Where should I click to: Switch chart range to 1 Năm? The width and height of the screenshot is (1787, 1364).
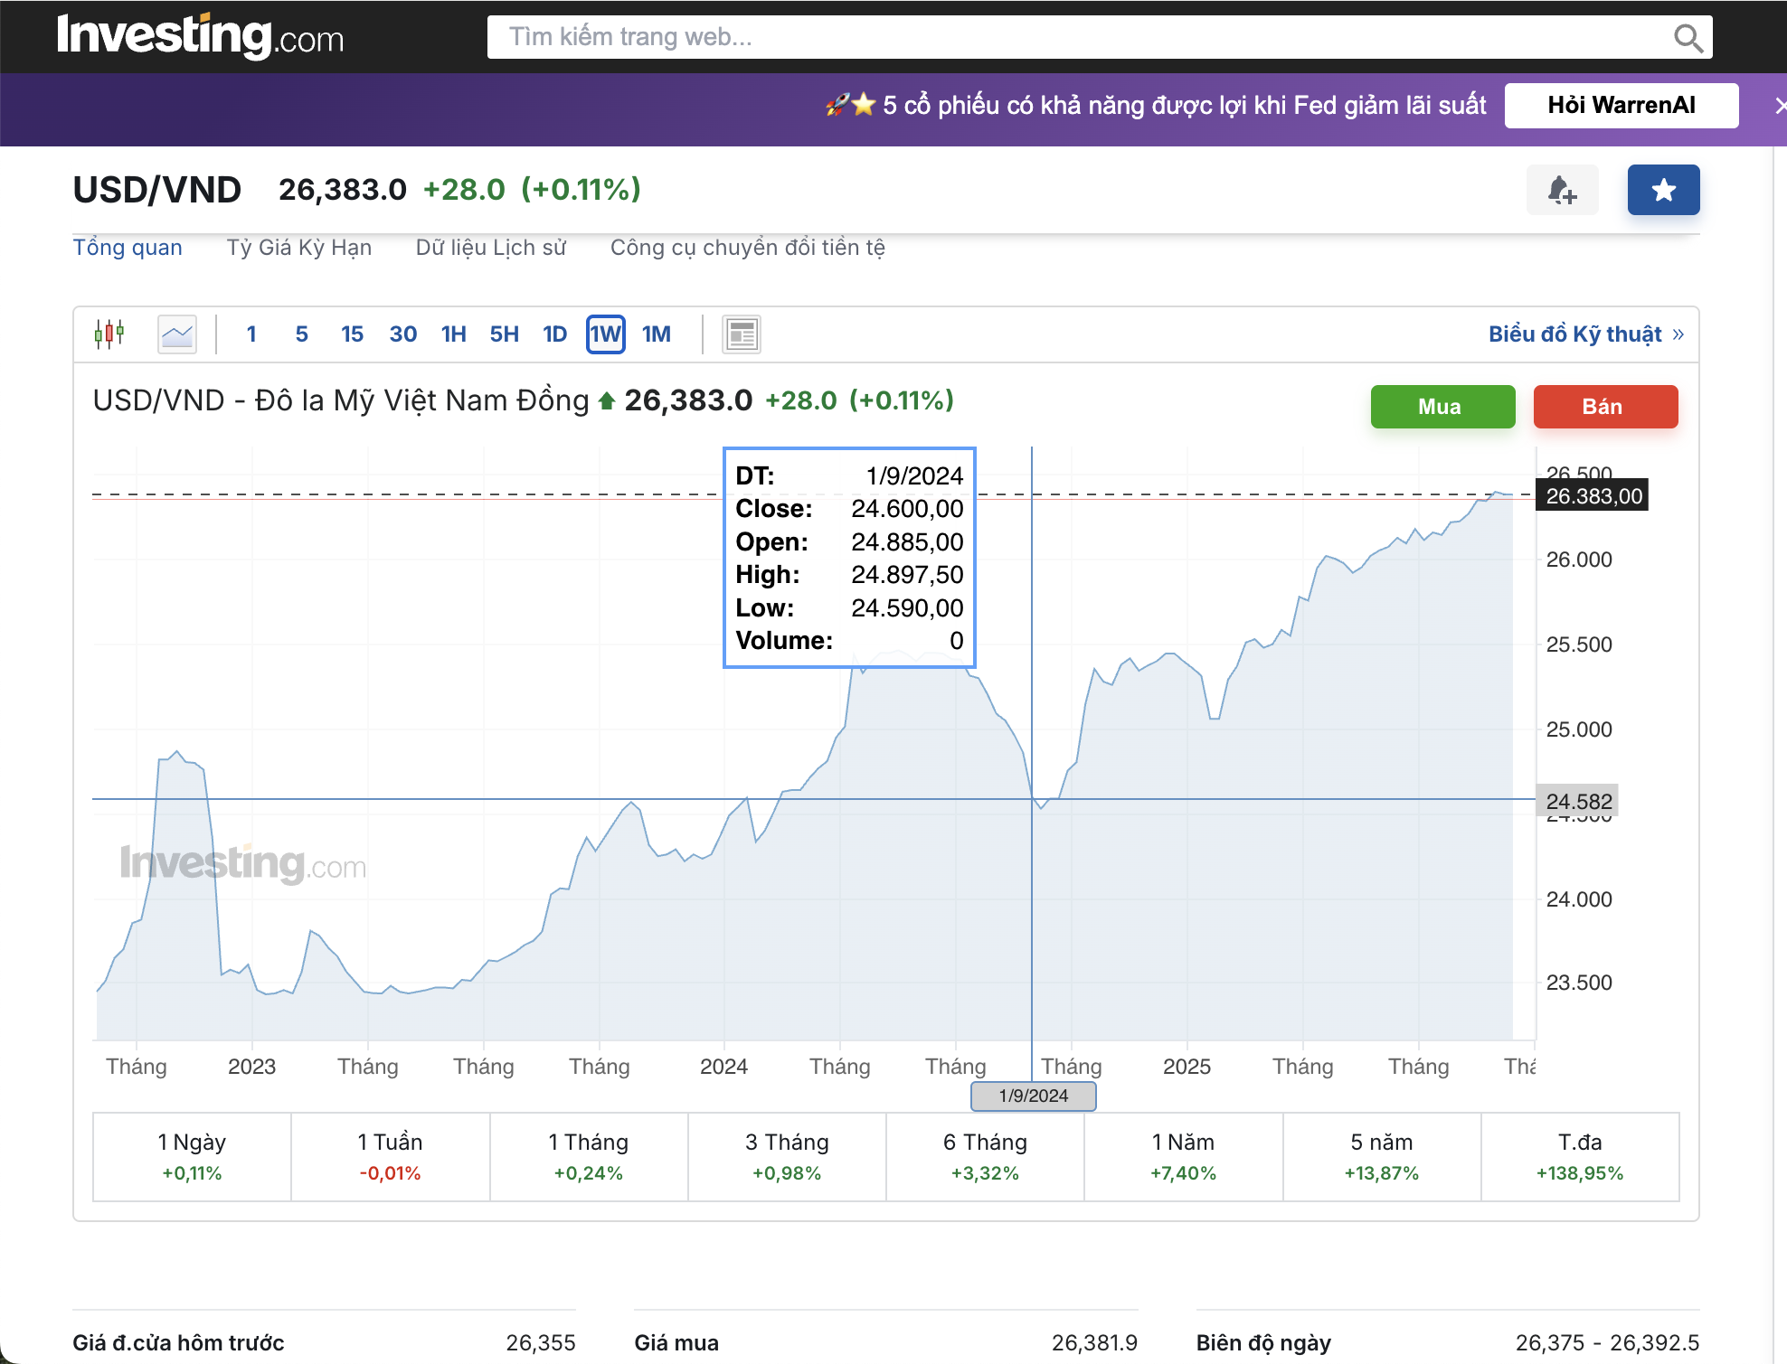tap(1183, 1157)
